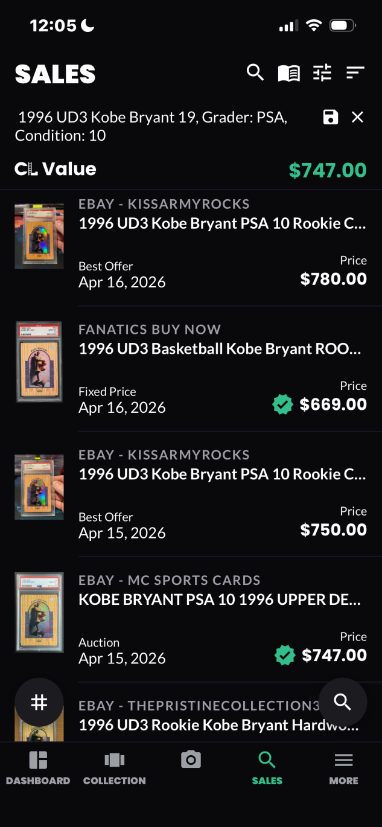Select the Sales tab in bottom bar
The width and height of the screenshot is (382, 827).
267,768
